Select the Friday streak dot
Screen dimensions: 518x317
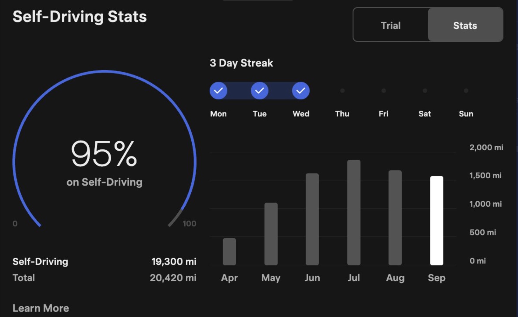coord(384,91)
